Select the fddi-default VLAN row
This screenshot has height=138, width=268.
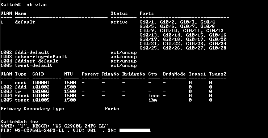pyautogui.click(x=68, y=52)
